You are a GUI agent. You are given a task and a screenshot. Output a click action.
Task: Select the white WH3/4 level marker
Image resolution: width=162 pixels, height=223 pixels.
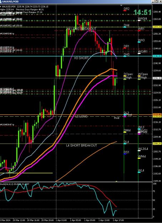(x=139, y=20)
